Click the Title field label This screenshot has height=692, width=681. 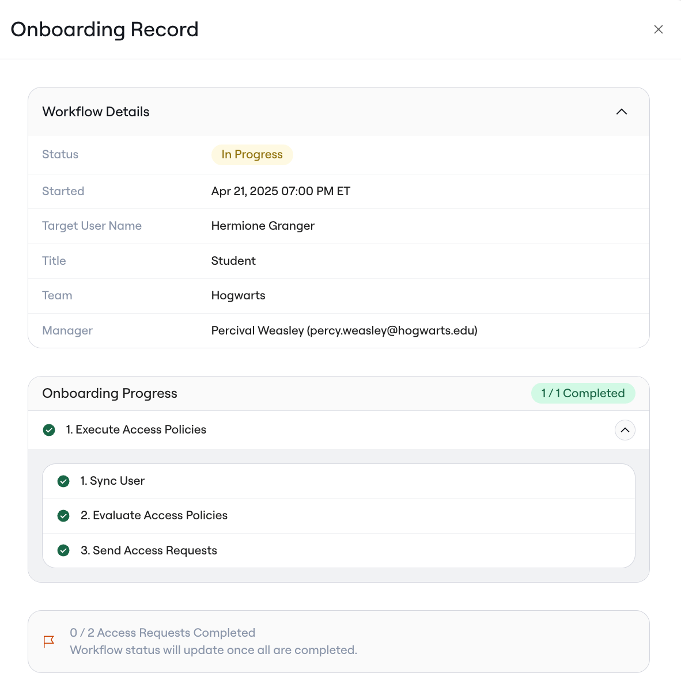tap(54, 261)
